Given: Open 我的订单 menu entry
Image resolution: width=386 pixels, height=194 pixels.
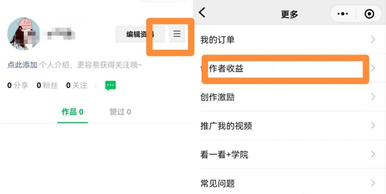Looking at the screenshot, I should (218, 40).
